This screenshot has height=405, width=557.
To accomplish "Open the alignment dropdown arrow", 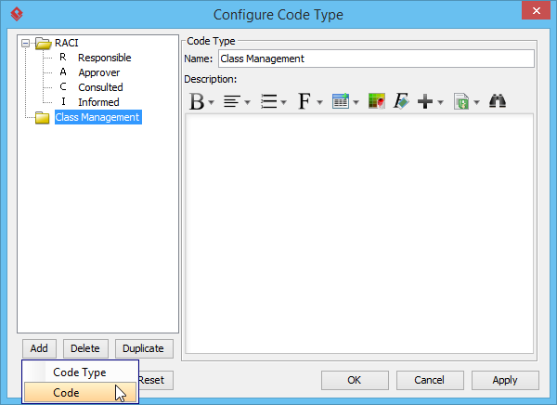I will [248, 102].
